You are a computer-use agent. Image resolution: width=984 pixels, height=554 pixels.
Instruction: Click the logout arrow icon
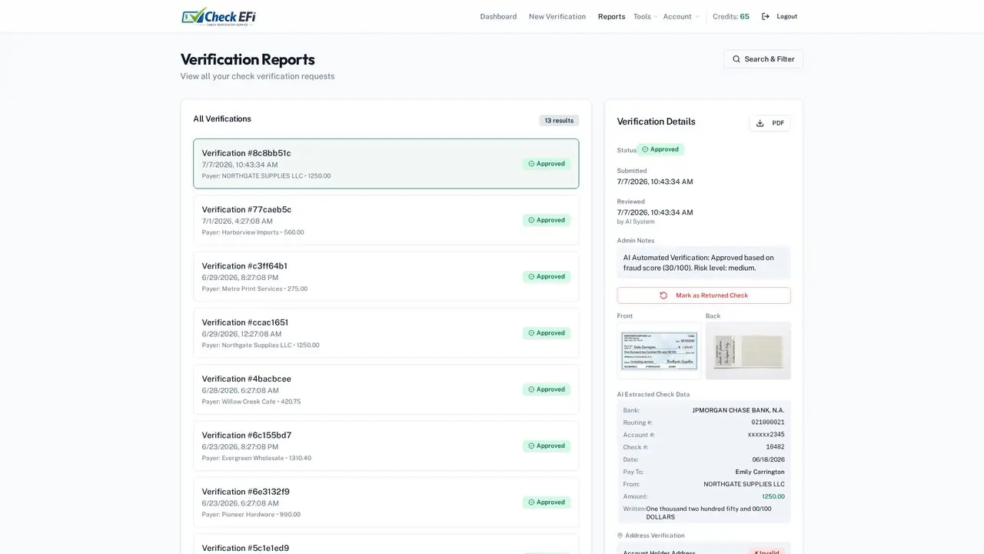(766, 16)
